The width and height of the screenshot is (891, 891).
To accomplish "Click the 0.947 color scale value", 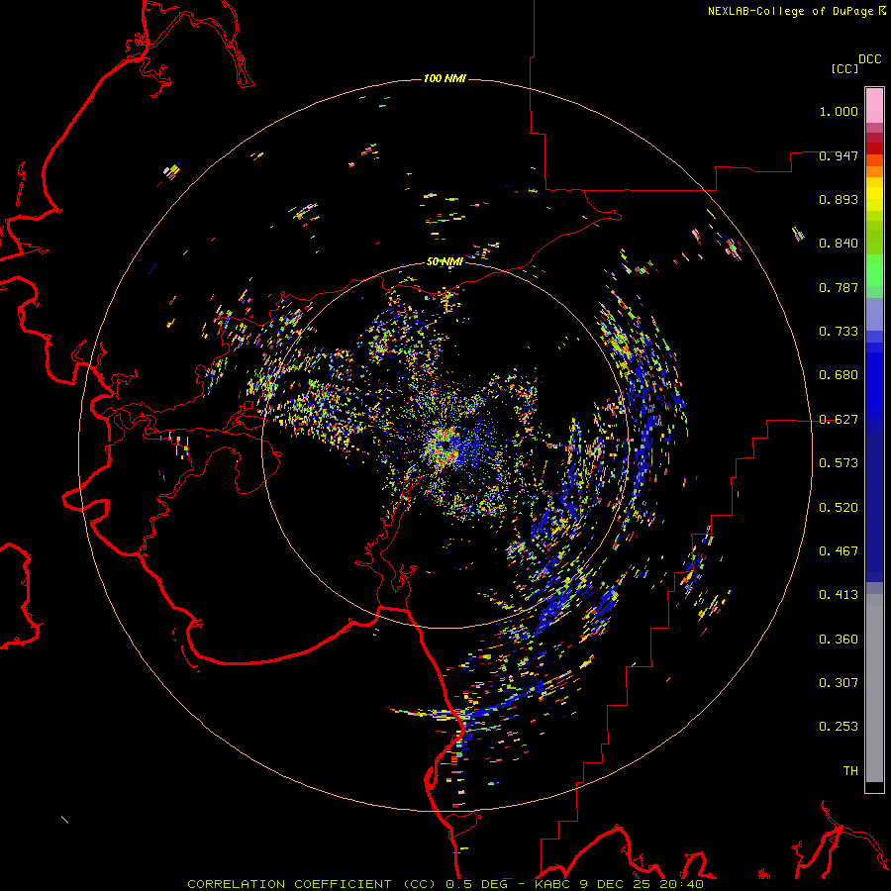I will click(x=839, y=155).
